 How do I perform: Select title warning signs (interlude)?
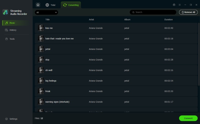57,102
